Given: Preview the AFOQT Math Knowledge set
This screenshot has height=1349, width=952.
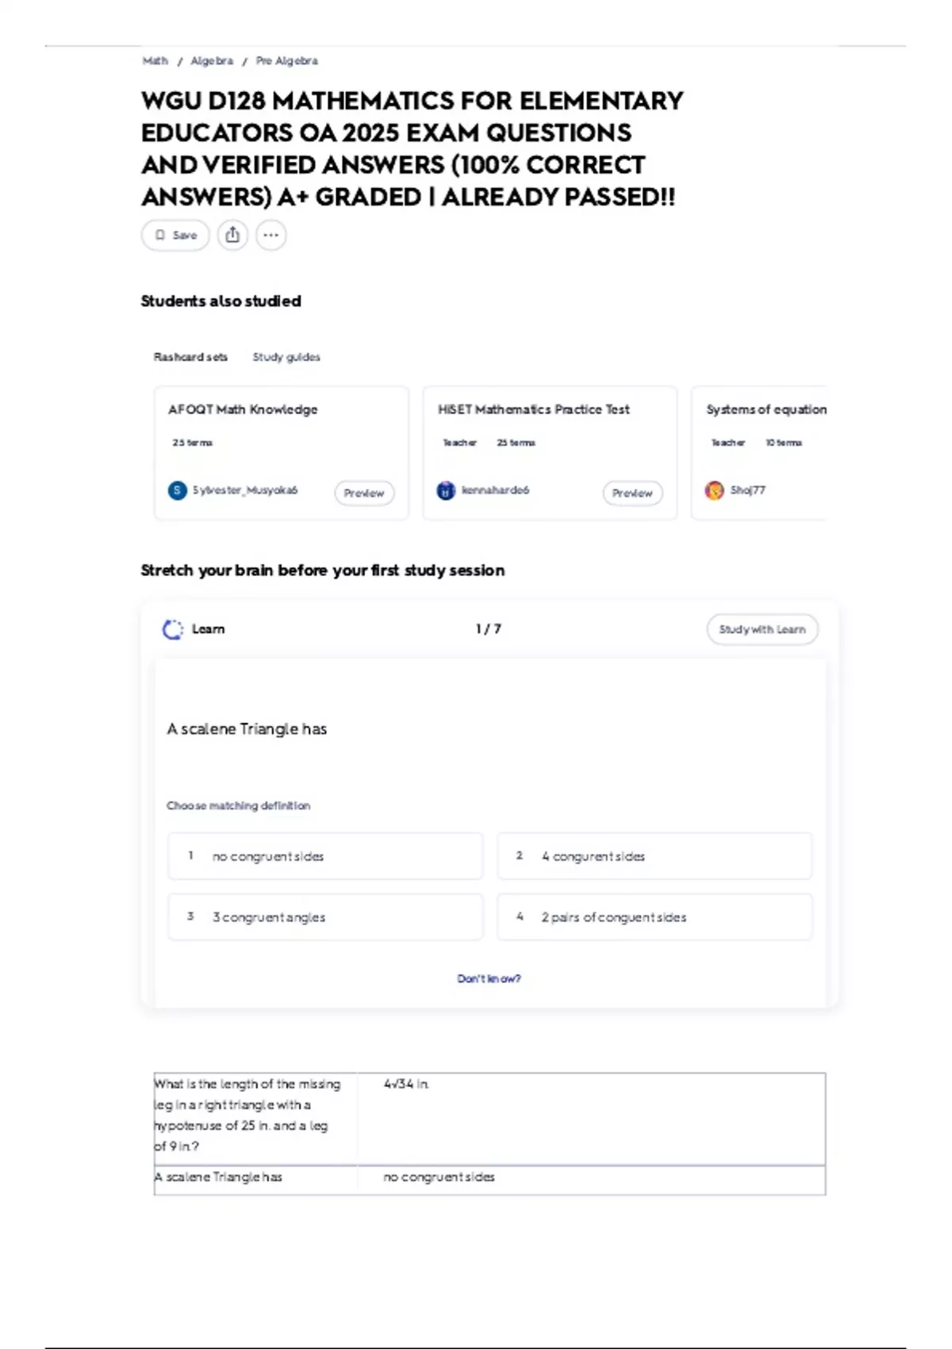Looking at the screenshot, I should tap(364, 493).
